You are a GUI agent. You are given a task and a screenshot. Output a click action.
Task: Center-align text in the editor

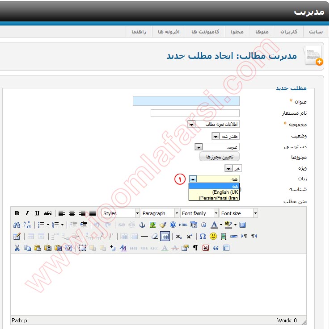click(x=72, y=213)
